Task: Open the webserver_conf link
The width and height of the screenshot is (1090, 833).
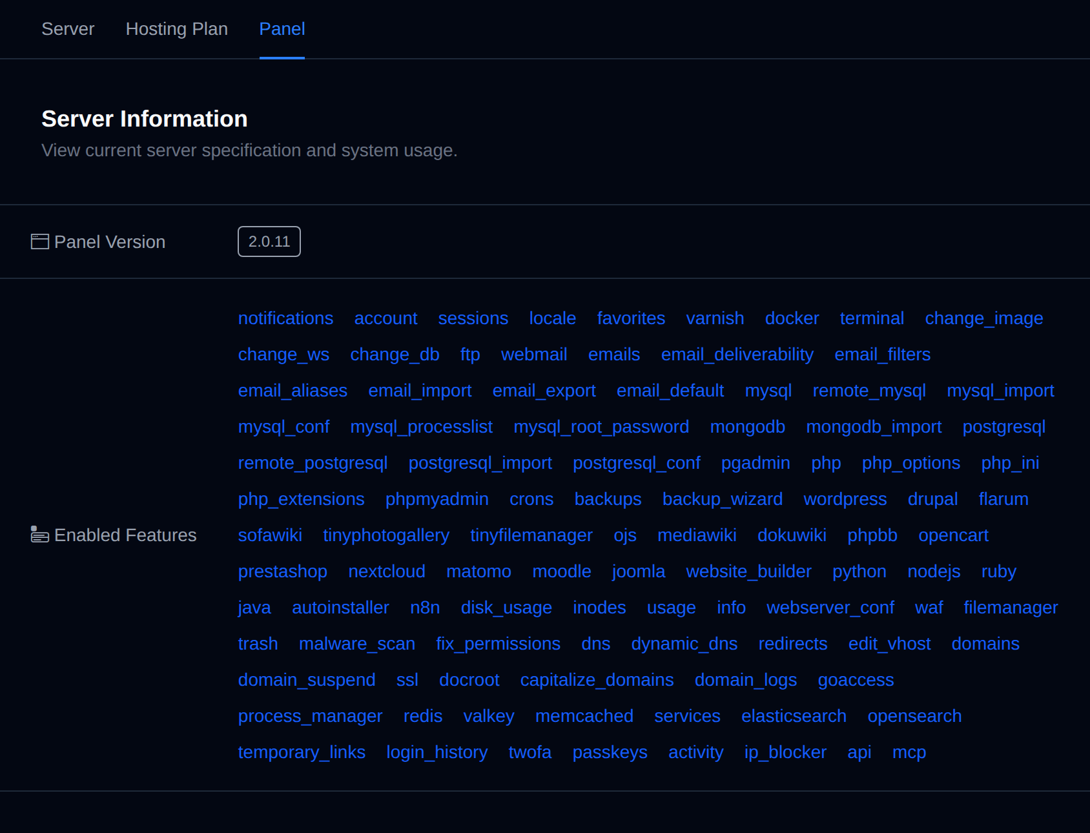Action: pyautogui.click(x=830, y=608)
